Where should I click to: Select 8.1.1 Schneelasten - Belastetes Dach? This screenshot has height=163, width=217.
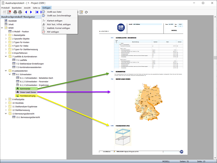click(x=37, y=78)
